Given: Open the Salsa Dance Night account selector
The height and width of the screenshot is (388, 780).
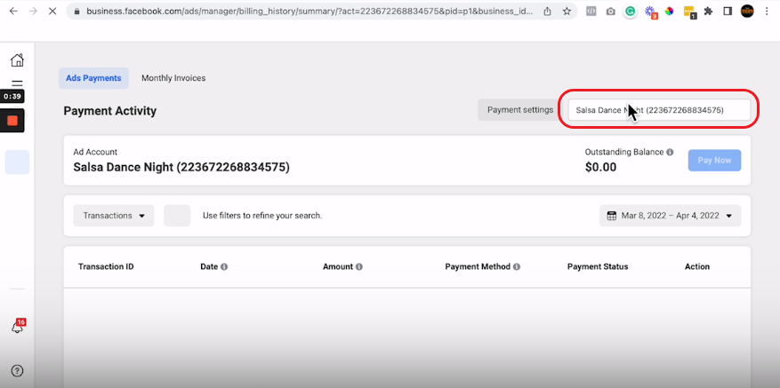Looking at the screenshot, I should click(660, 110).
